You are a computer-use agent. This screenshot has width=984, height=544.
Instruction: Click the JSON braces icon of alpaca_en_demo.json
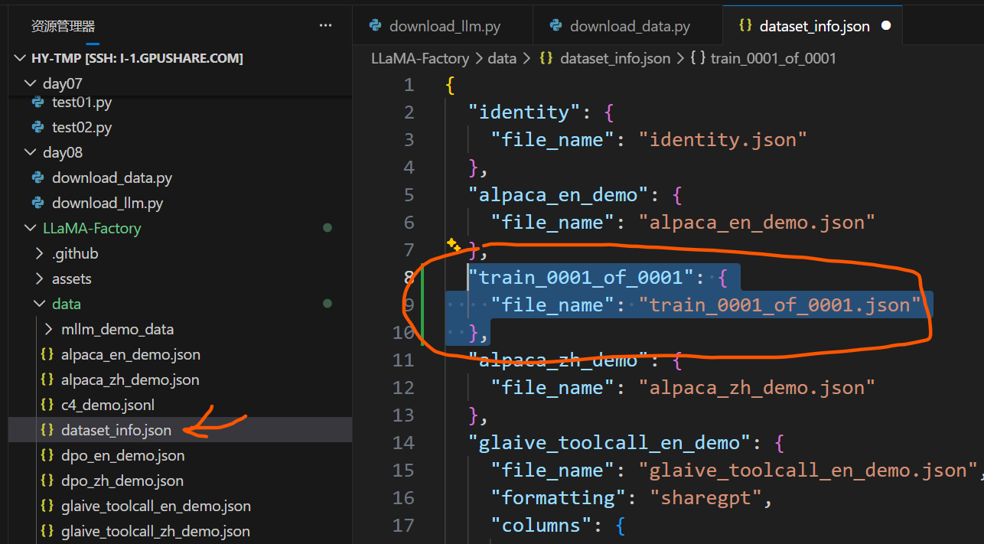(47, 354)
